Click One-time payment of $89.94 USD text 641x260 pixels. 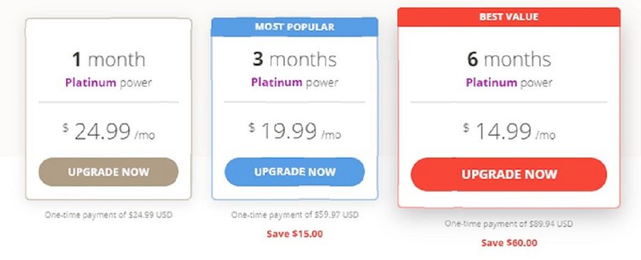click(x=509, y=224)
